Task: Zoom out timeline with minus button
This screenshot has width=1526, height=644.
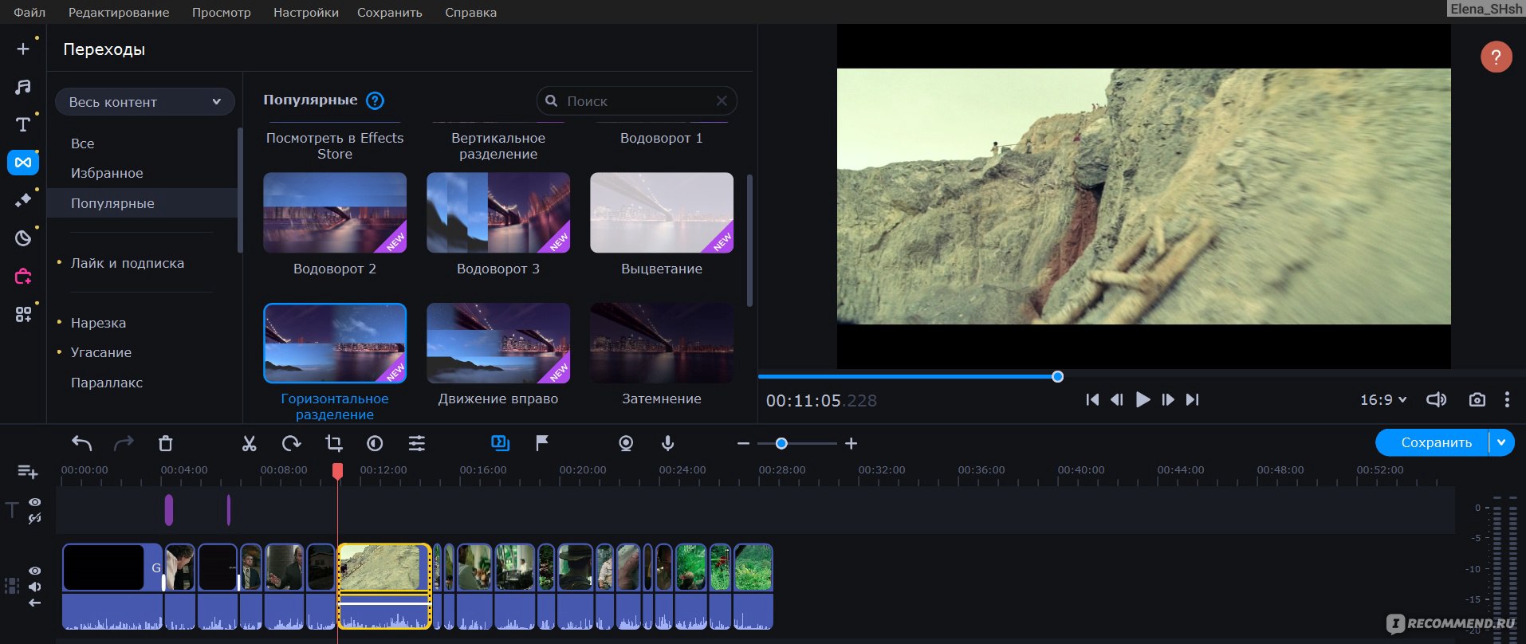Action: click(x=743, y=443)
